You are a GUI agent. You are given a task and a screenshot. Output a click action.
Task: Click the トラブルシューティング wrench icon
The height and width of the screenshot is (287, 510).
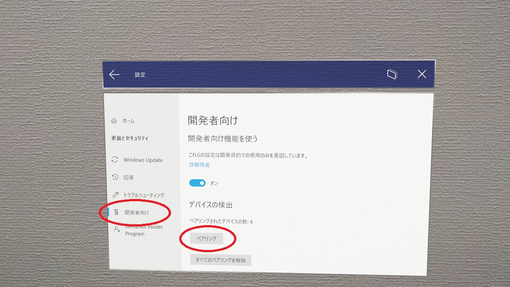tap(116, 195)
